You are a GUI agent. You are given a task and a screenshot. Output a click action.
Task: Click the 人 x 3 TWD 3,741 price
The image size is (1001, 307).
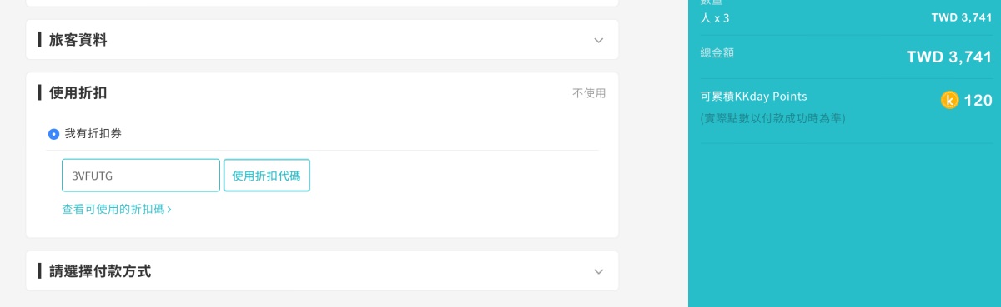[962, 17]
